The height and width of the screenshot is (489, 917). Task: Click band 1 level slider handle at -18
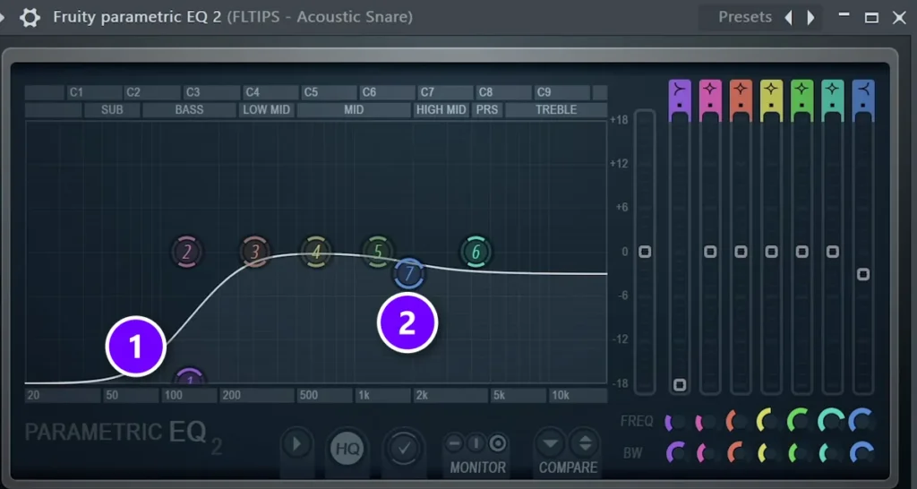pyautogui.click(x=680, y=385)
